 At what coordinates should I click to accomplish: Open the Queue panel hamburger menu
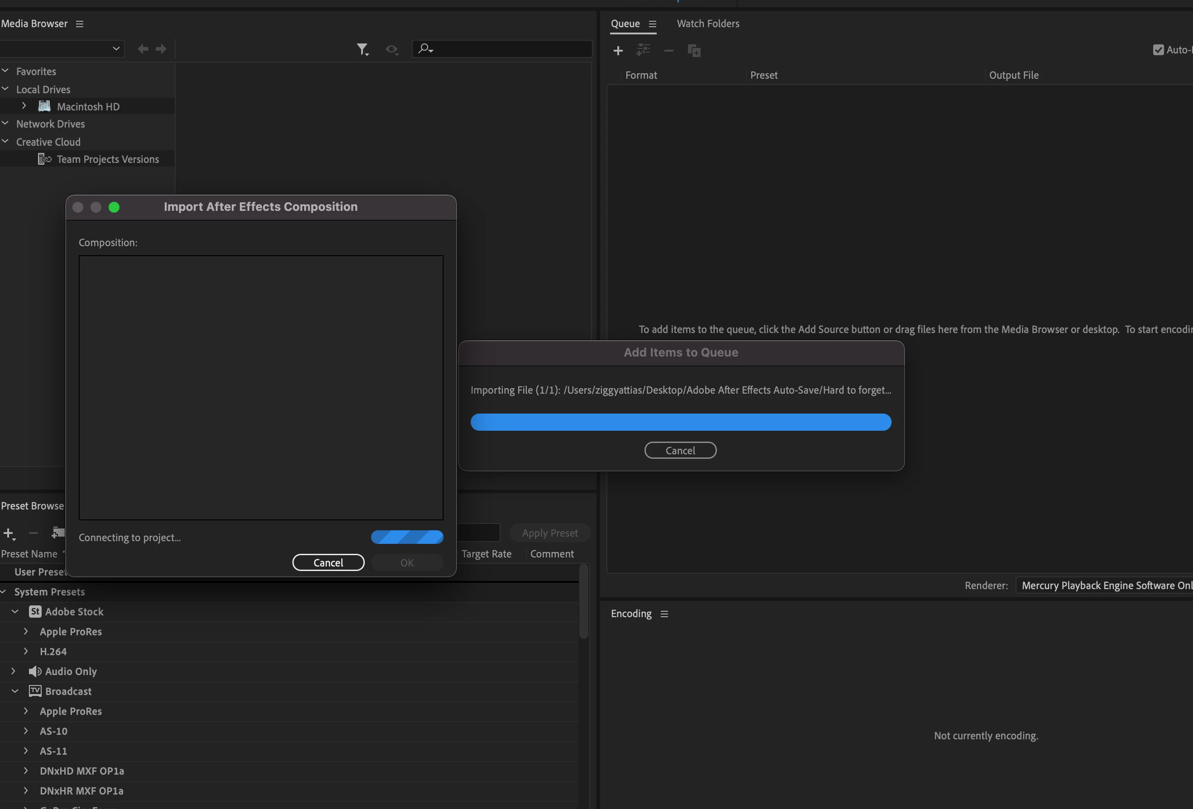pyautogui.click(x=653, y=24)
